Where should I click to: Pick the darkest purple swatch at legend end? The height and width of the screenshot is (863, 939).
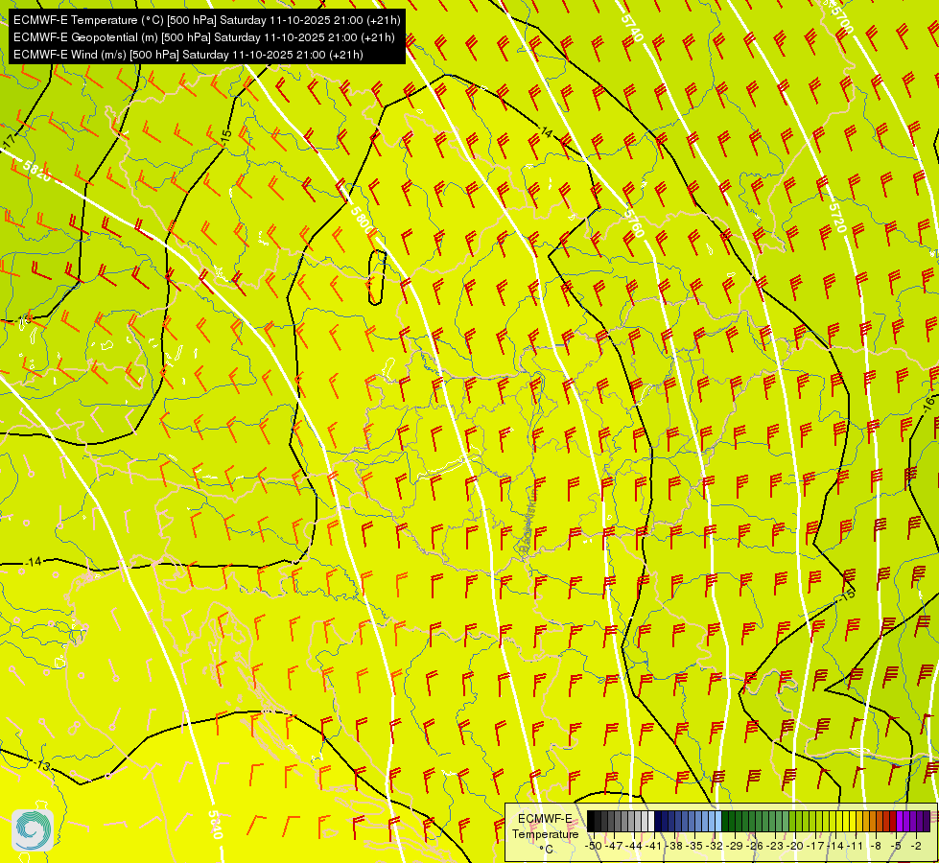tap(927, 821)
